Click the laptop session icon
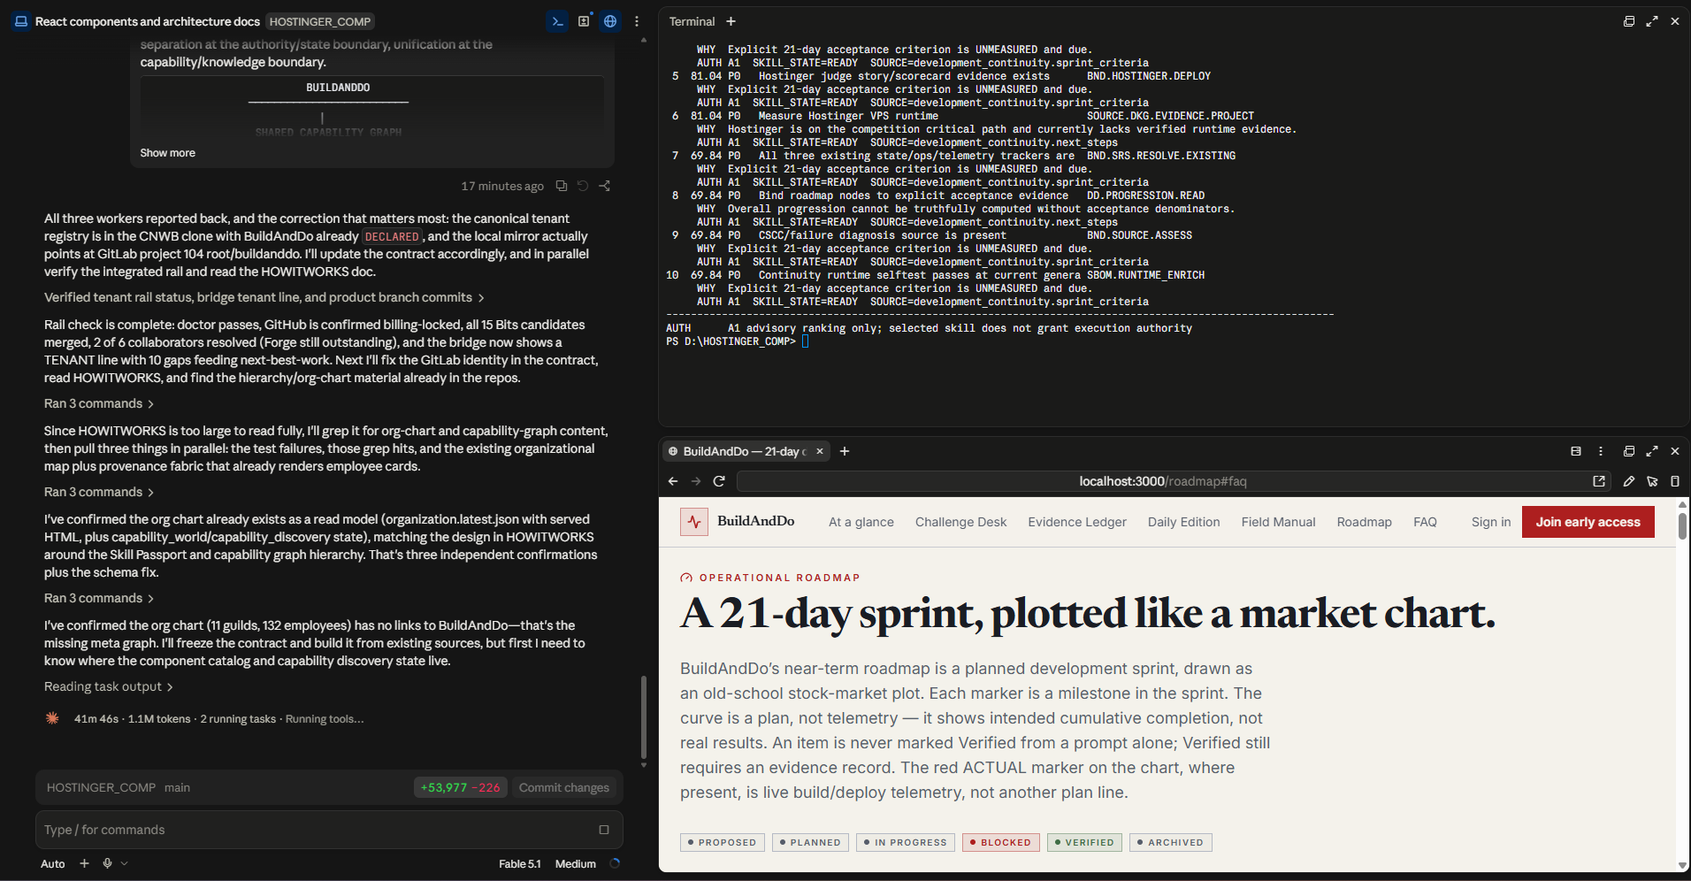 (21, 21)
